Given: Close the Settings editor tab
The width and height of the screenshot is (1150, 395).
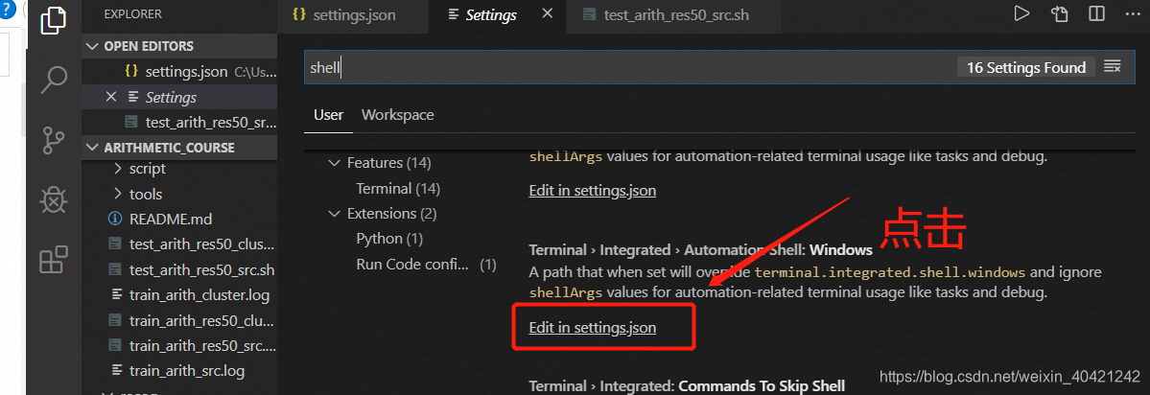Looking at the screenshot, I should (547, 14).
